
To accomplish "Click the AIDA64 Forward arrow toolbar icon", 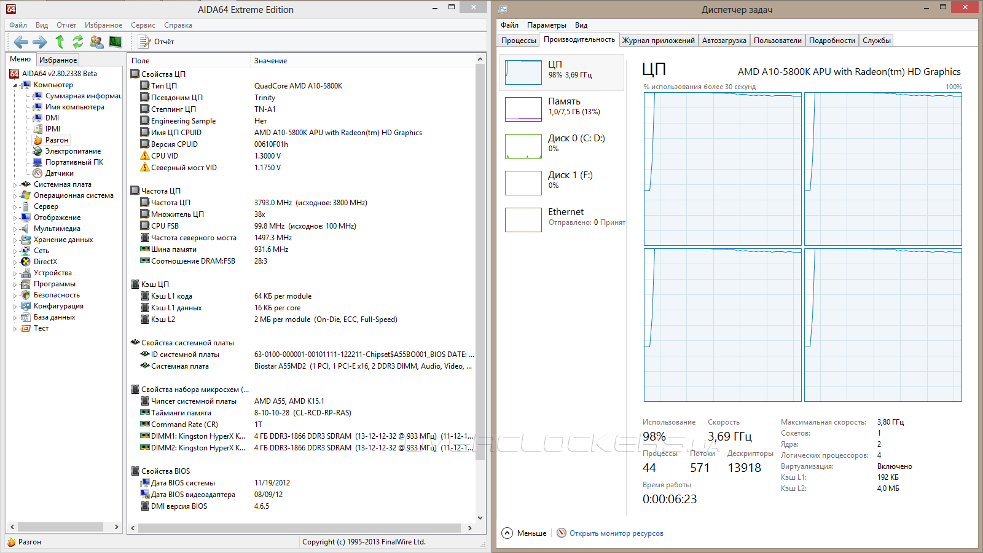I will pos(40,42).
